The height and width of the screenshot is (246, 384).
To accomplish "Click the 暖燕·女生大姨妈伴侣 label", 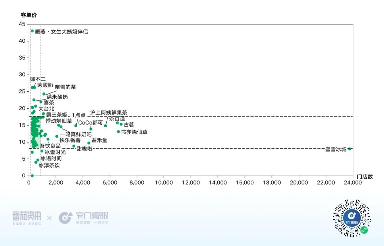I will (62, 32).
